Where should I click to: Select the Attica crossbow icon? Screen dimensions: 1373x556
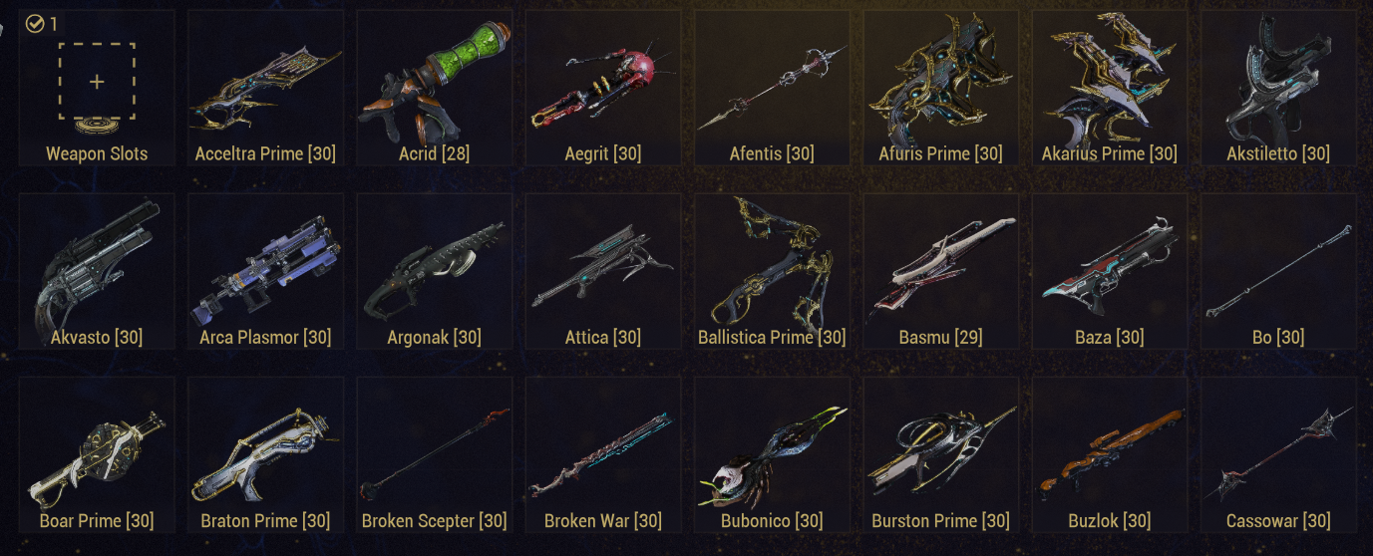[603, 271]
